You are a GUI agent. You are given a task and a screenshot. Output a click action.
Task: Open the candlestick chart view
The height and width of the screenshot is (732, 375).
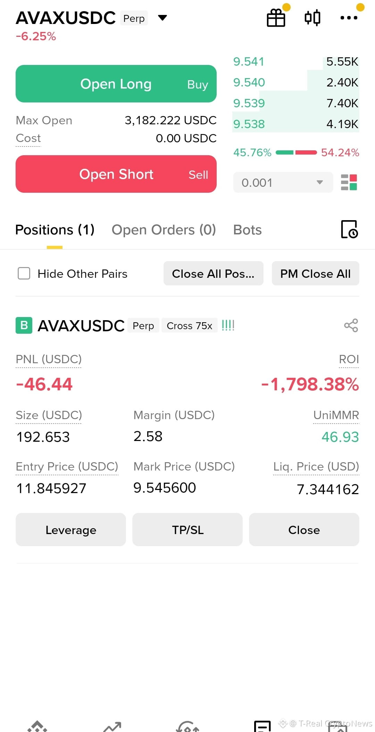tap(312, 18)
